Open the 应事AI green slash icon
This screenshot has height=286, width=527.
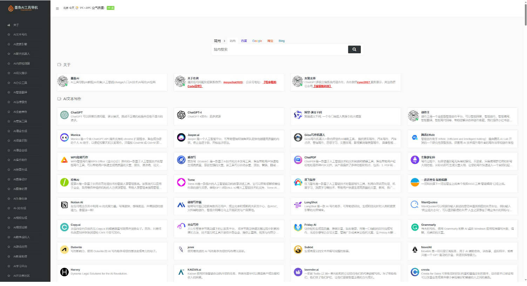click(x=65, y=182)
